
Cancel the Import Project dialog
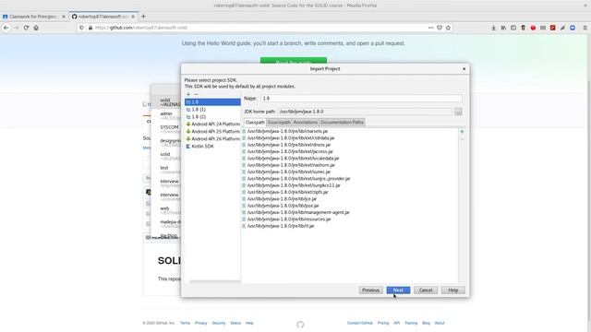pos(426,290)
